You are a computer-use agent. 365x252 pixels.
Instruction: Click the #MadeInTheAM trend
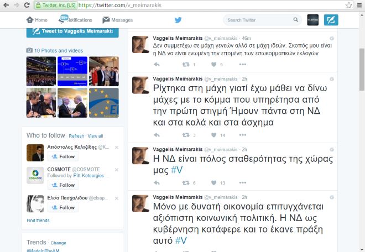coord(43,250)
